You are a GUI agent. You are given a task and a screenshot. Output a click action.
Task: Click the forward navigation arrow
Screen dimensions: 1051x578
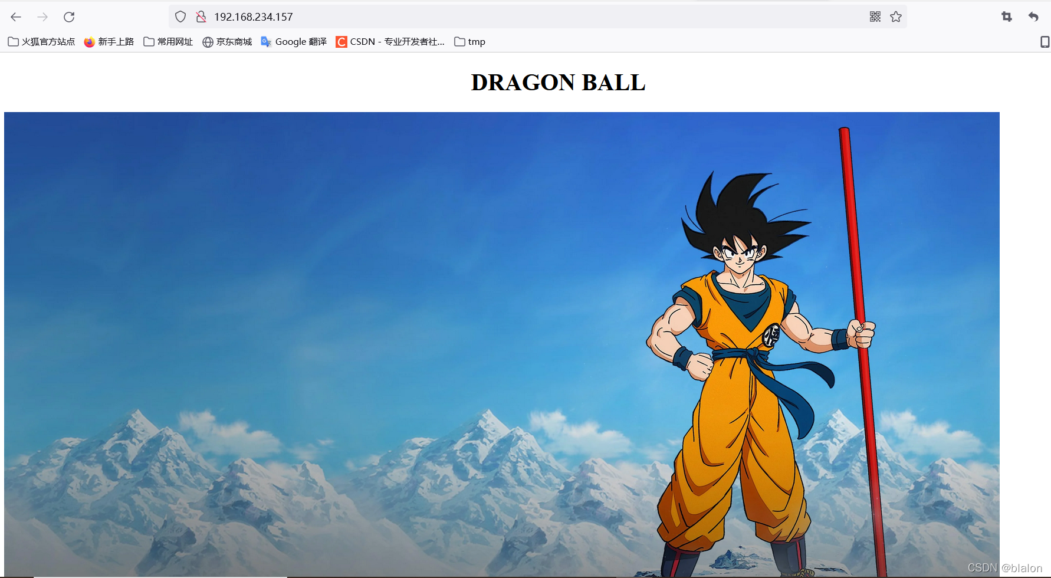coord(42,17)
